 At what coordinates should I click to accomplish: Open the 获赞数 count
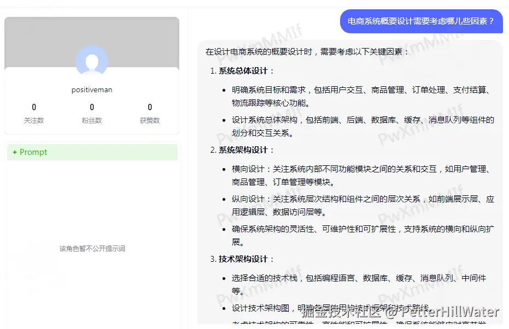tap(150, 113)
